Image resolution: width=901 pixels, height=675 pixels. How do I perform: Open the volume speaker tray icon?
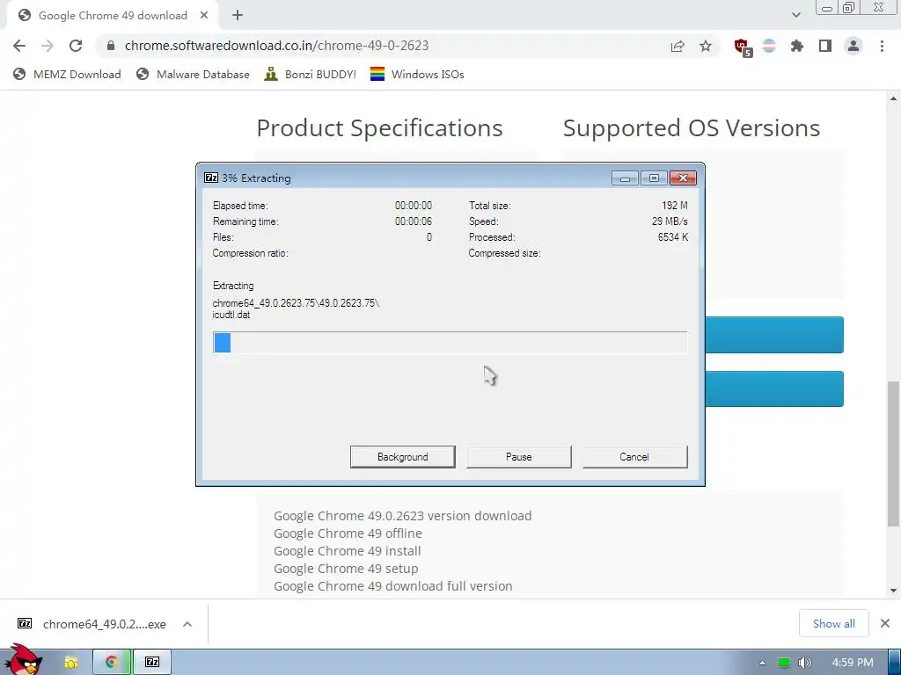pyautogui.click(x=805, y=663)
